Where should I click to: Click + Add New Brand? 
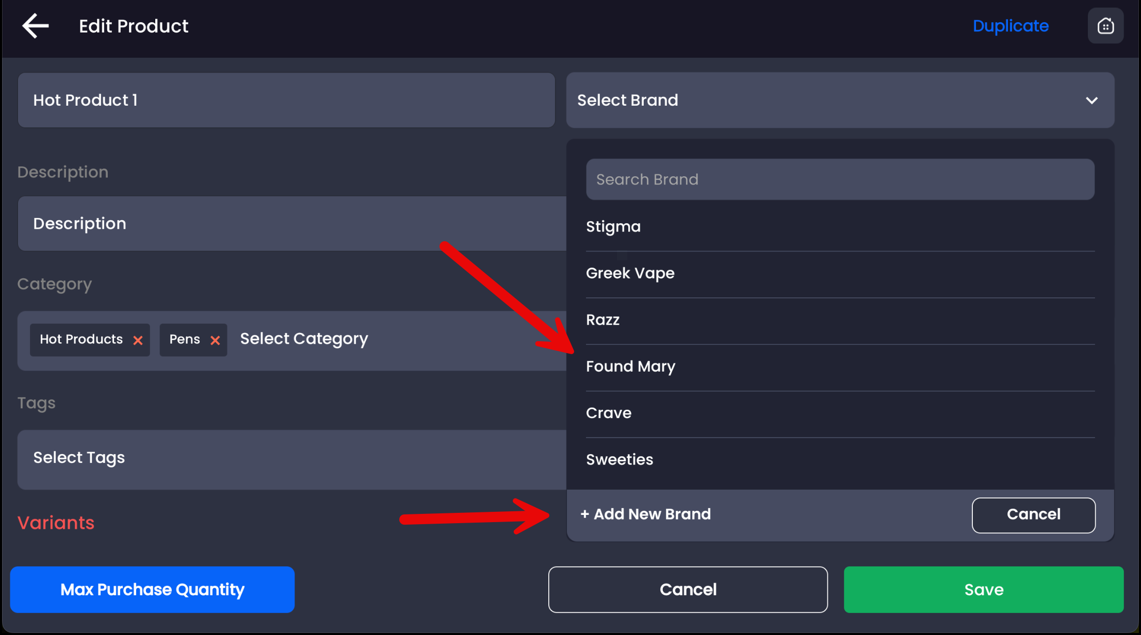click(645, 514)
